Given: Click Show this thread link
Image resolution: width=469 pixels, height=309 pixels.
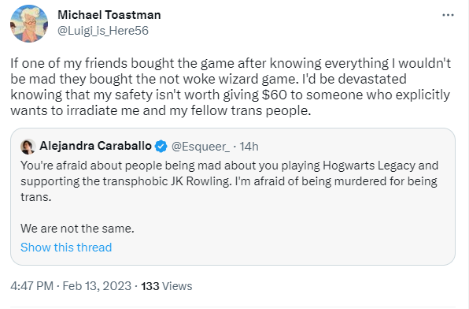Looking at the screenshot, I should point(66,248).
